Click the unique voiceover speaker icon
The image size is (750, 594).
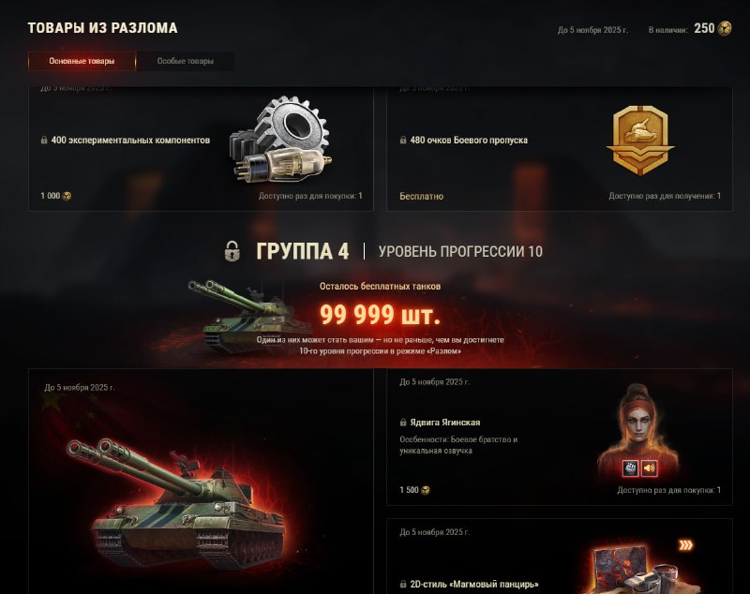point(649,468)
